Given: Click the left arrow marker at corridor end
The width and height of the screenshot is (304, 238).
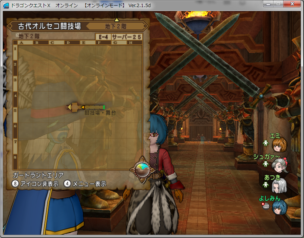Looking at the screenshot, I should (69, 107).
